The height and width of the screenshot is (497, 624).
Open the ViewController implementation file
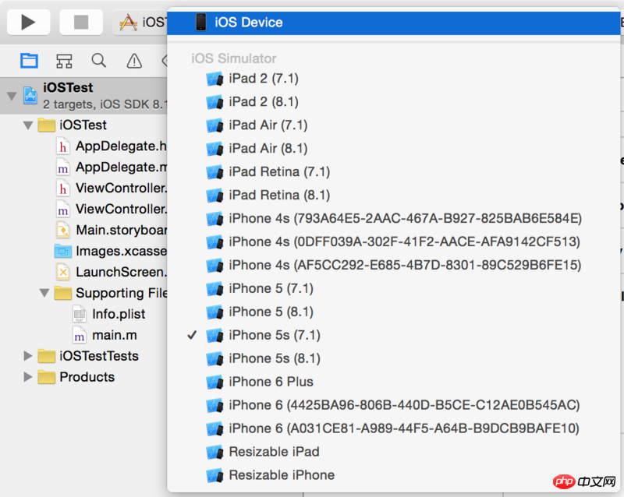tap(111, 210)
